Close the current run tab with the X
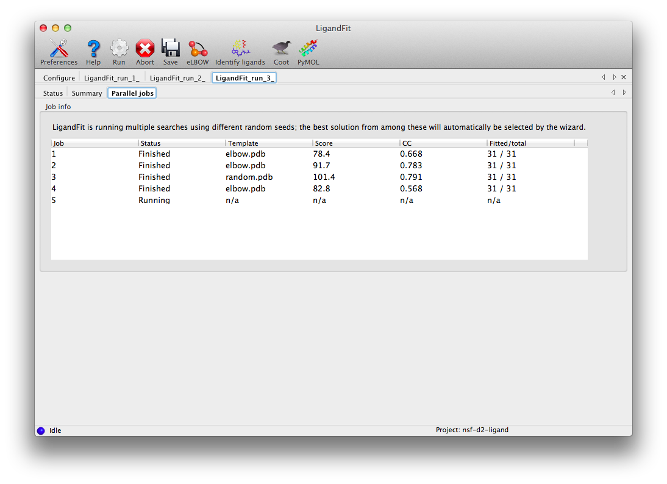 (624, 77)
